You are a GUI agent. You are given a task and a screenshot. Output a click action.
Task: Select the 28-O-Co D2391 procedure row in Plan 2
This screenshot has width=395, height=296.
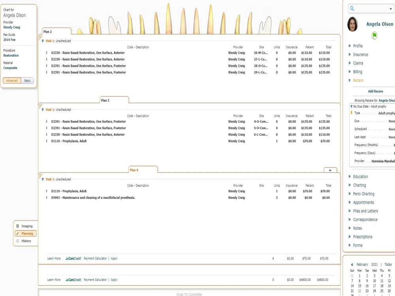click(x=188, y=66)
